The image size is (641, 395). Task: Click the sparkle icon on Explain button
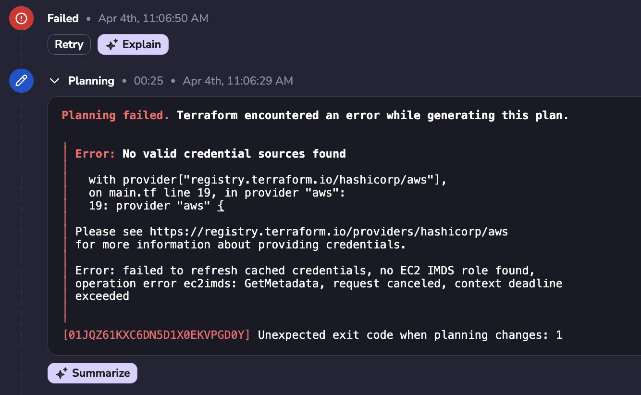point(111,45)
